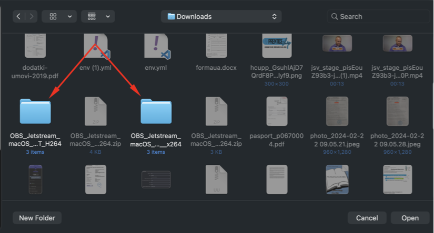
Task: Click the photo_2024-02-22 09.05.28.jpeg file name
Action: (x=397, y=140)
